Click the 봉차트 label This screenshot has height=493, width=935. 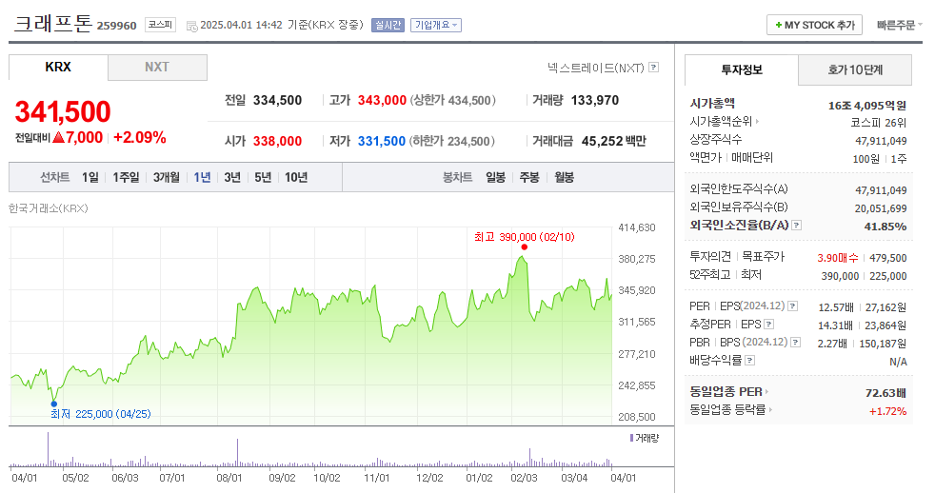click(457, 178)
